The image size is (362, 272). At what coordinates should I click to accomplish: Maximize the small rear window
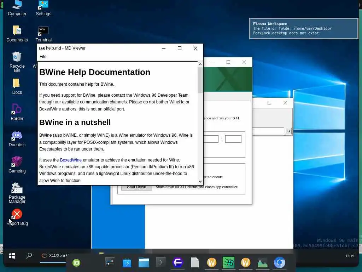tap(269, 103)
